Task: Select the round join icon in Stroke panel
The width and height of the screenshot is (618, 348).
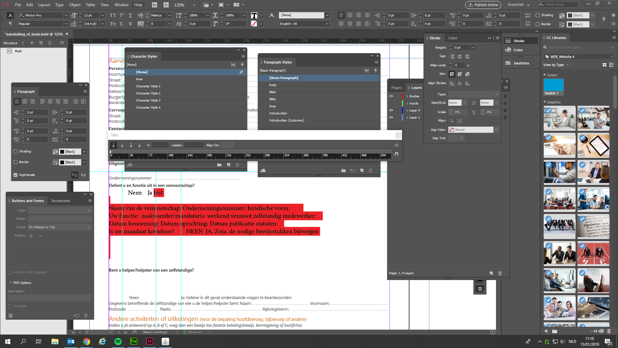Action: [x=460, y=74]
